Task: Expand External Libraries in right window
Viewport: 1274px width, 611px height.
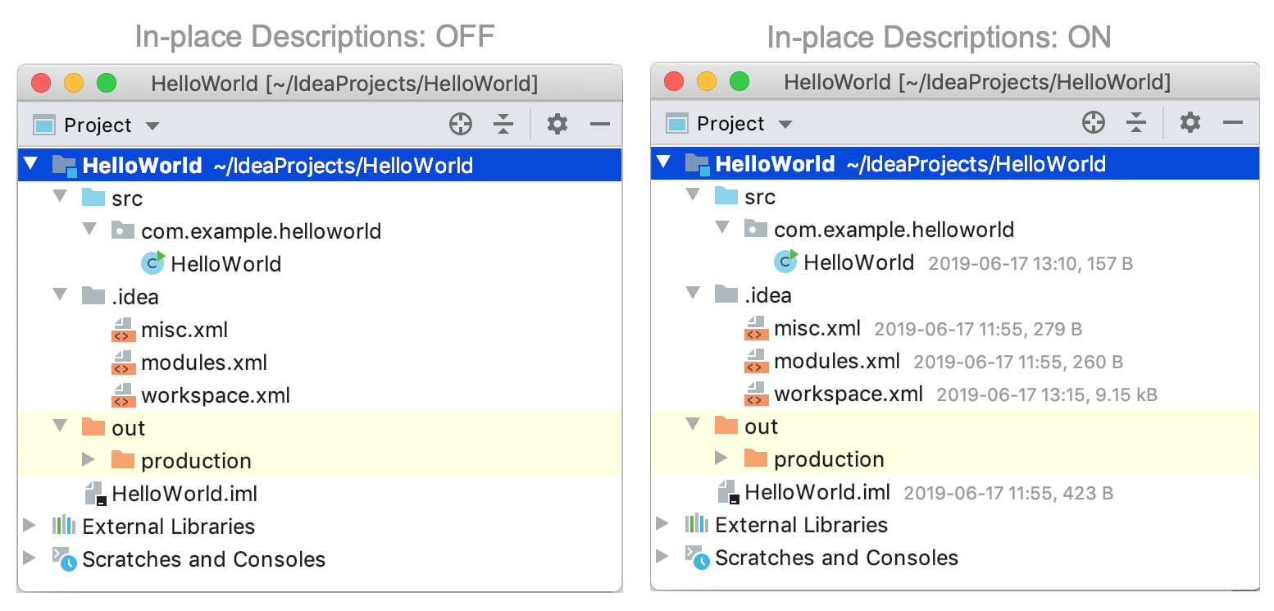Action: click(663, 524)
